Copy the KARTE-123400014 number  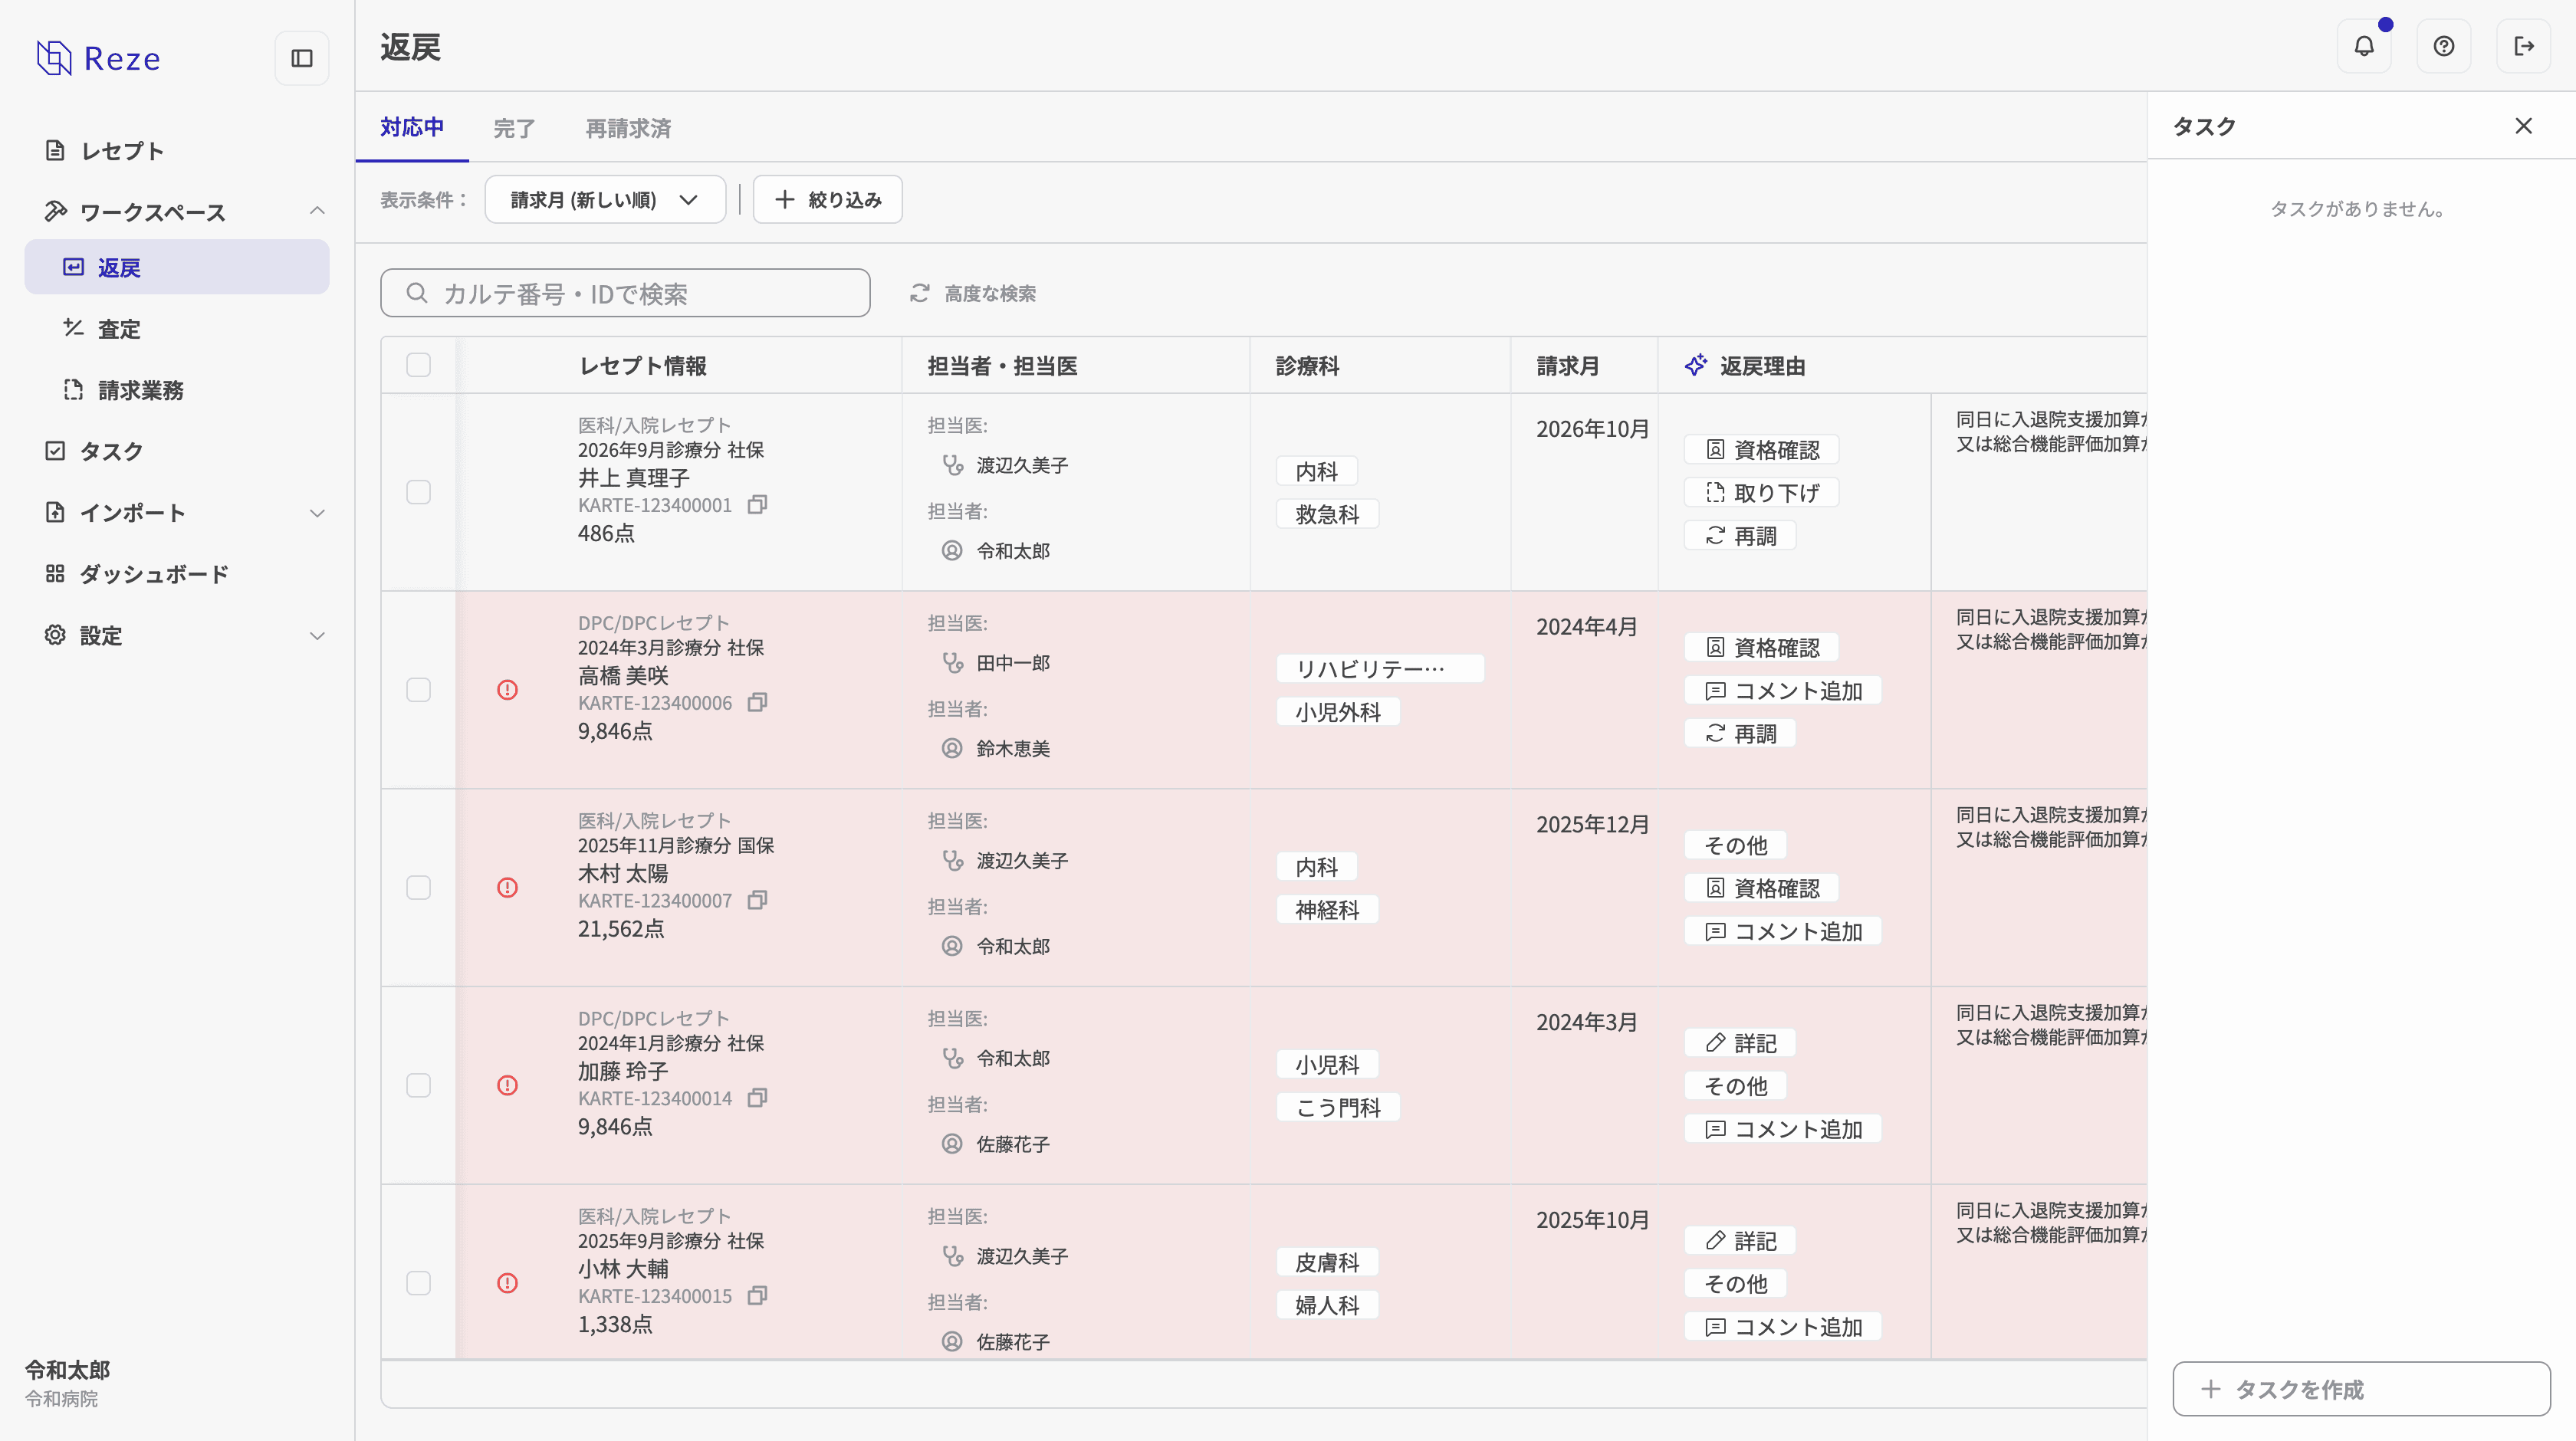tap(758, 1098)
